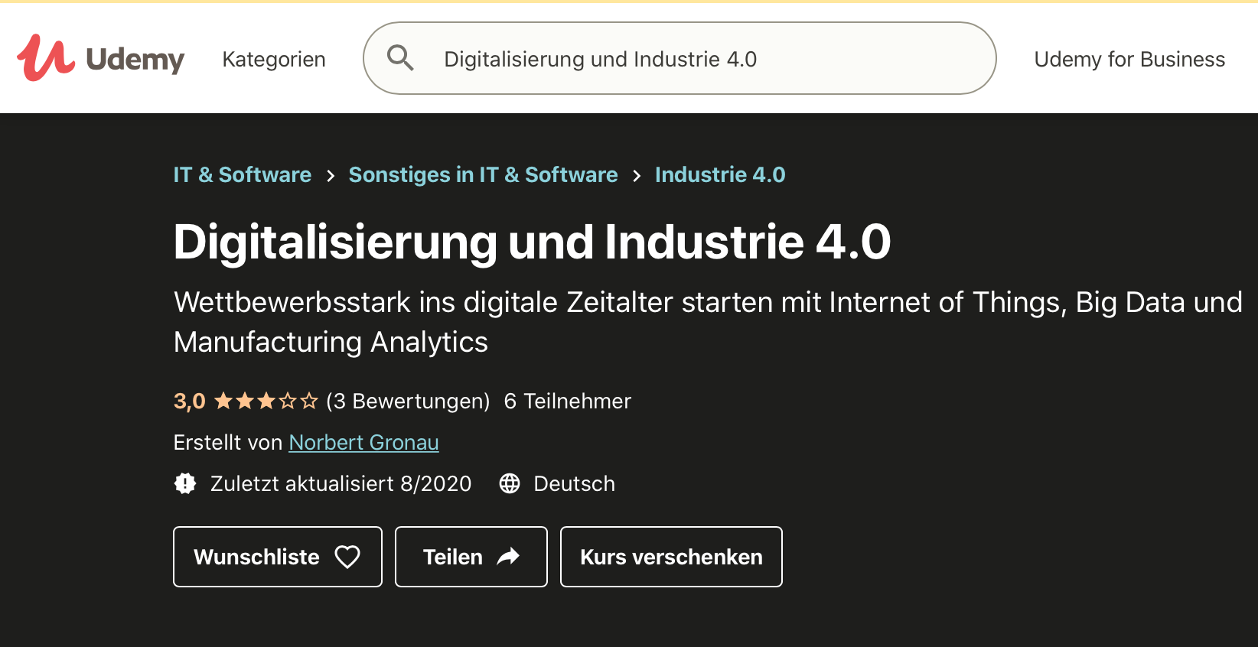Click the Teilen button
1258x647 pixels.
click(471, 557)
